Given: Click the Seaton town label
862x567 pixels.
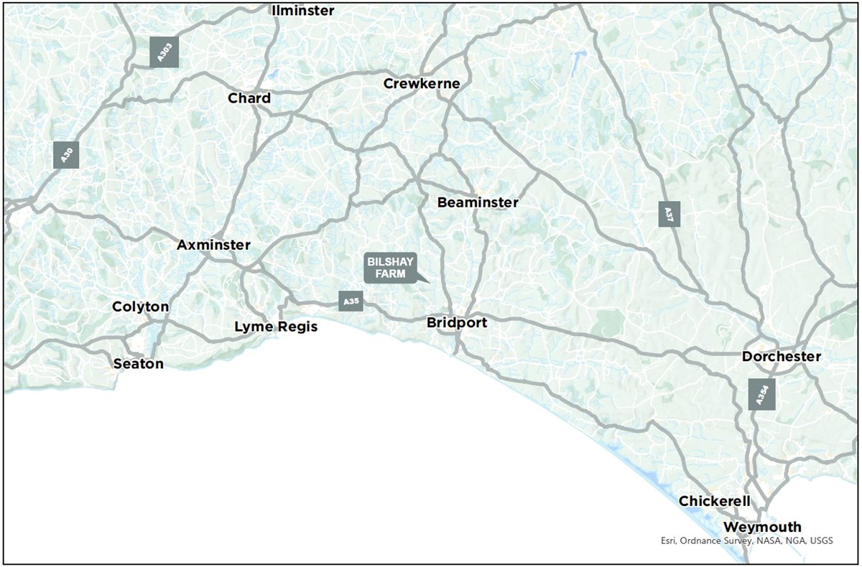Looking at the screenshot, I should 138,363.
